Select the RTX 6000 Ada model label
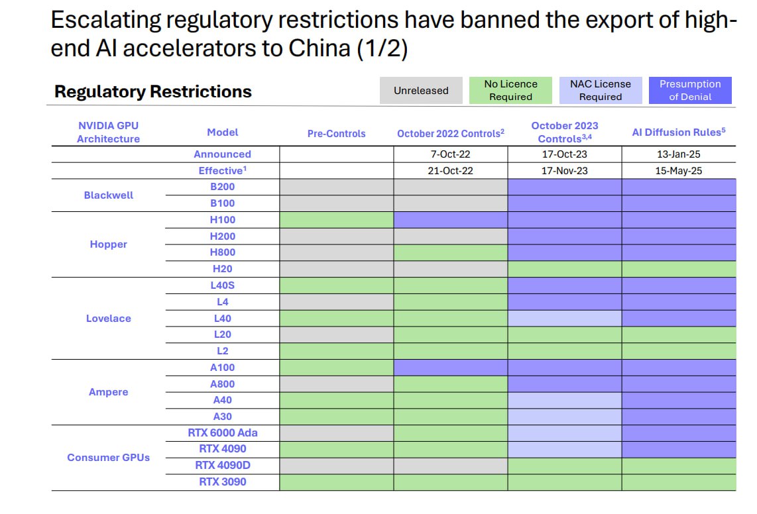 click(x=222, y=433)
